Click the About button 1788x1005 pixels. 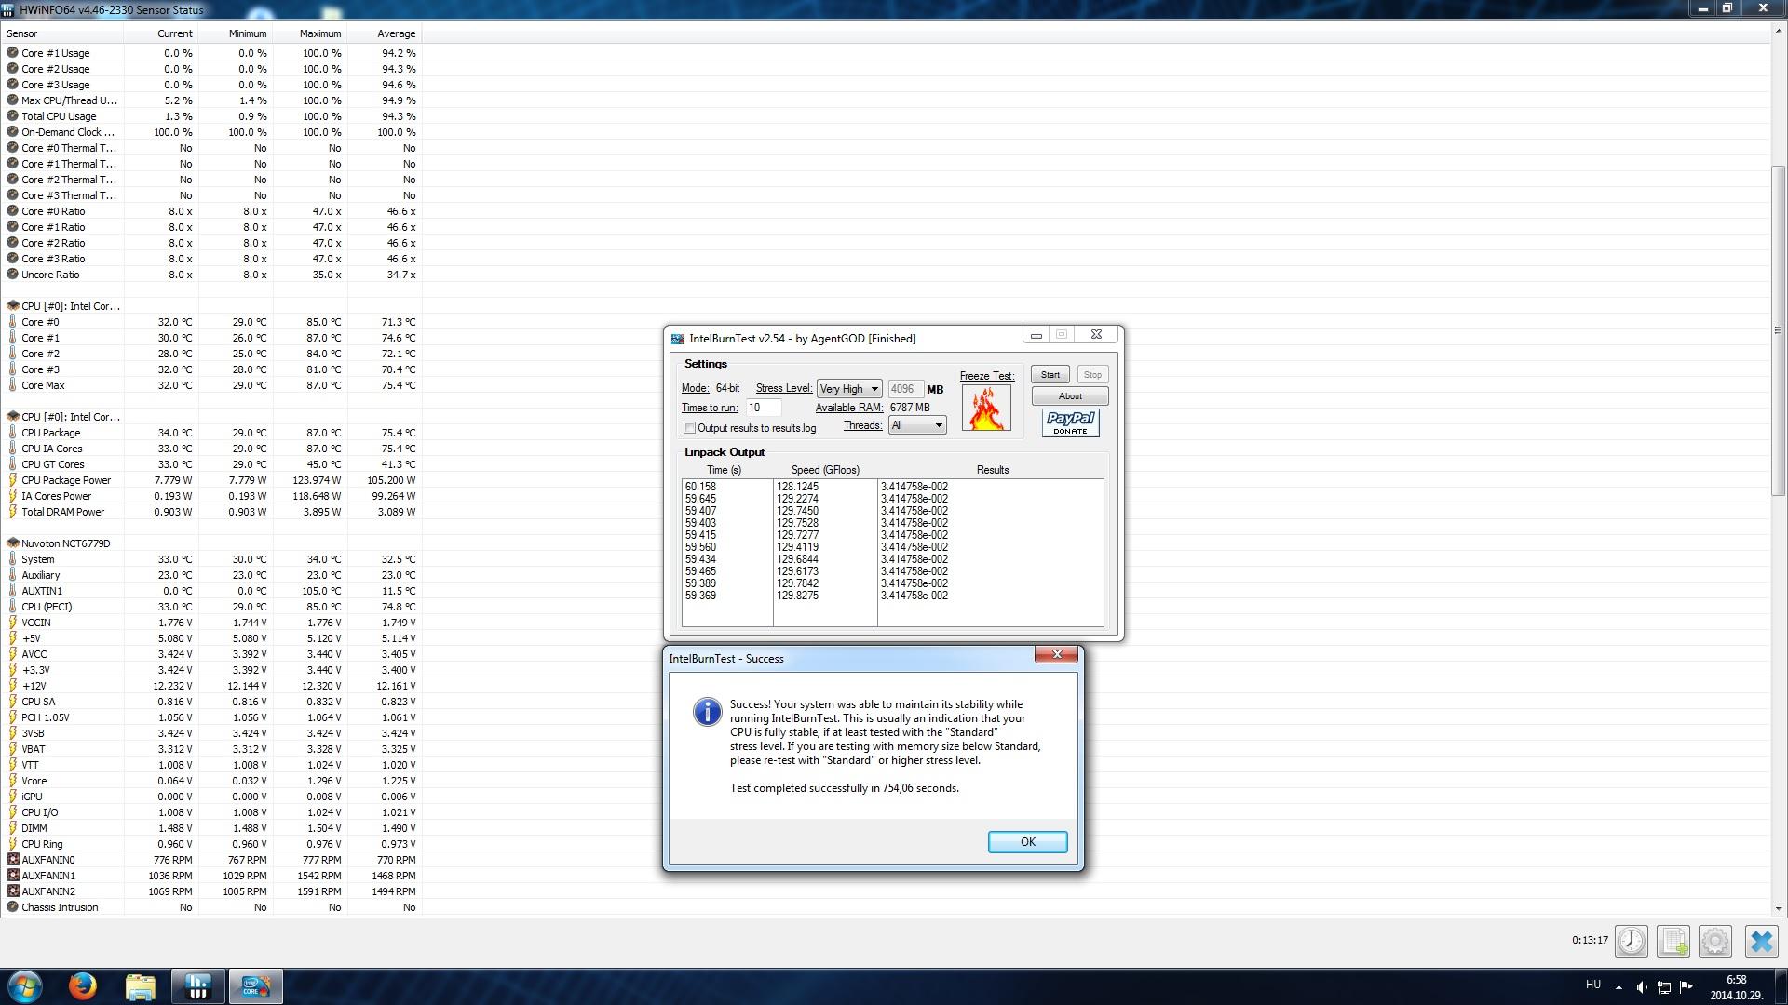pyautogui.click(x=1070, y=396)
